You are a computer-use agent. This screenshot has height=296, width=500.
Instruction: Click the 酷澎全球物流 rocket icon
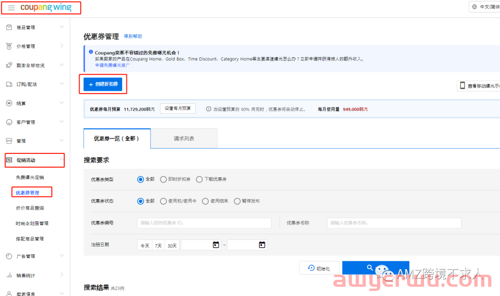click(x=9, y=65)
